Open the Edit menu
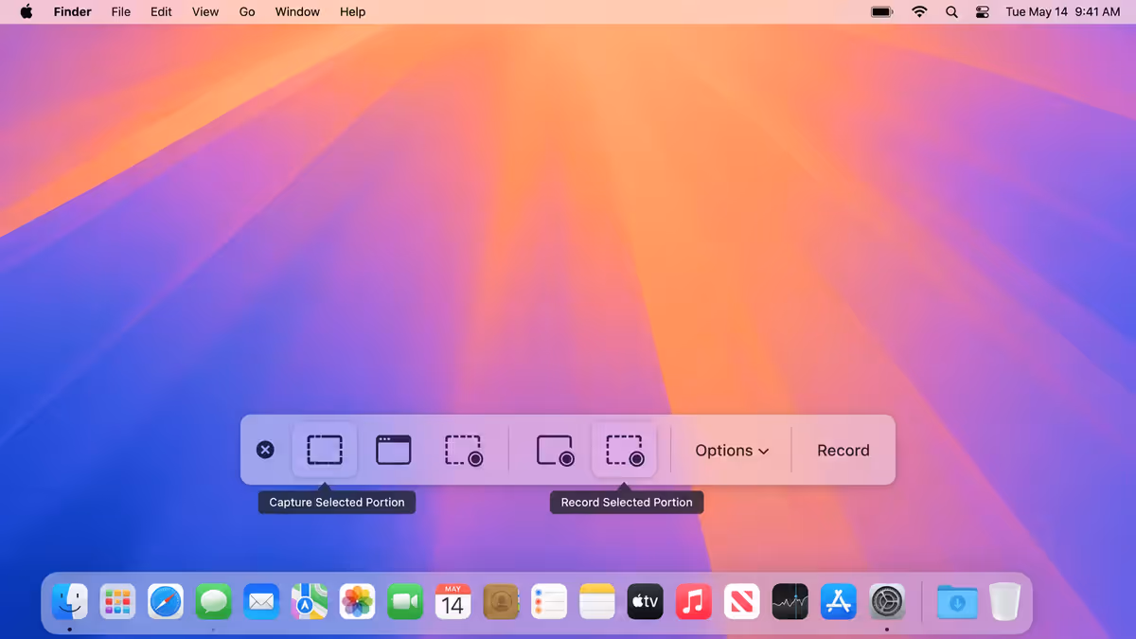 point(162,11)
